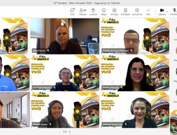177x135 pixels.
Task: Raise hand with Levantar button
Action: [93, 12]
